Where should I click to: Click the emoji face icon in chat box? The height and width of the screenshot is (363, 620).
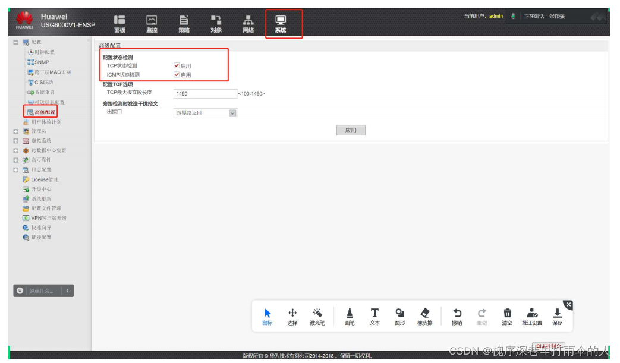(x=20, y=291)
